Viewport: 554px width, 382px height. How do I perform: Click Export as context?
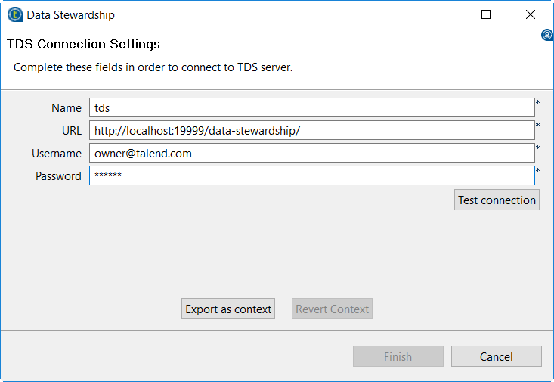tap(228, 309)
